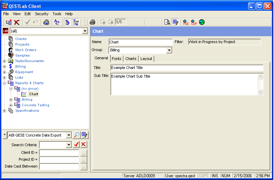
Task: Click the export to CLIP icon
Action: click(x=194, y=22)
